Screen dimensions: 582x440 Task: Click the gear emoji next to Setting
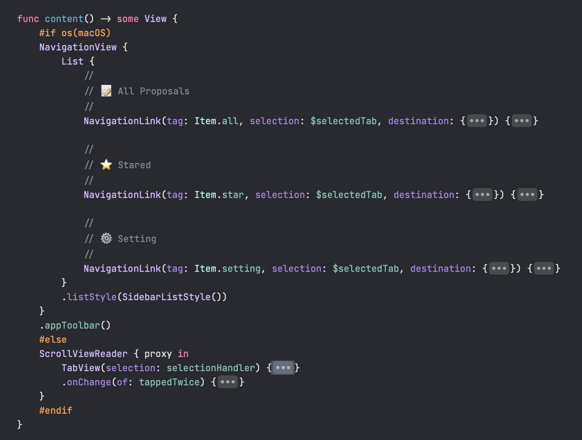[x=106, y=238]
